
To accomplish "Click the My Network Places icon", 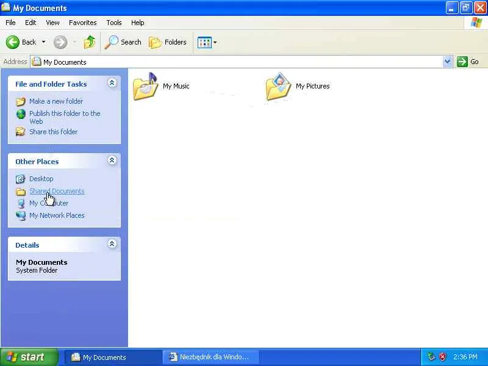I will point(21,215).
